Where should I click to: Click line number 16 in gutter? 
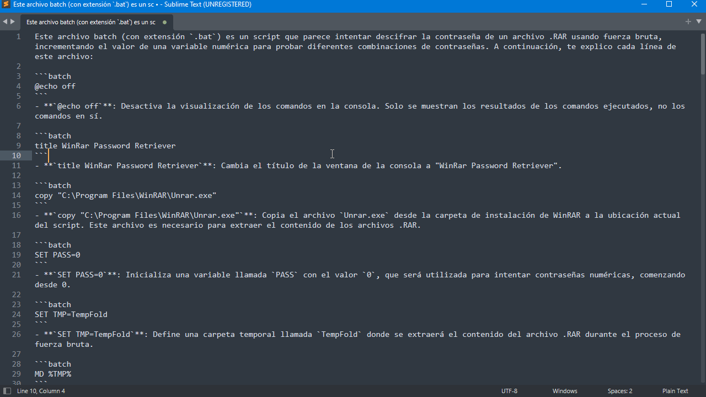[17, 215]
